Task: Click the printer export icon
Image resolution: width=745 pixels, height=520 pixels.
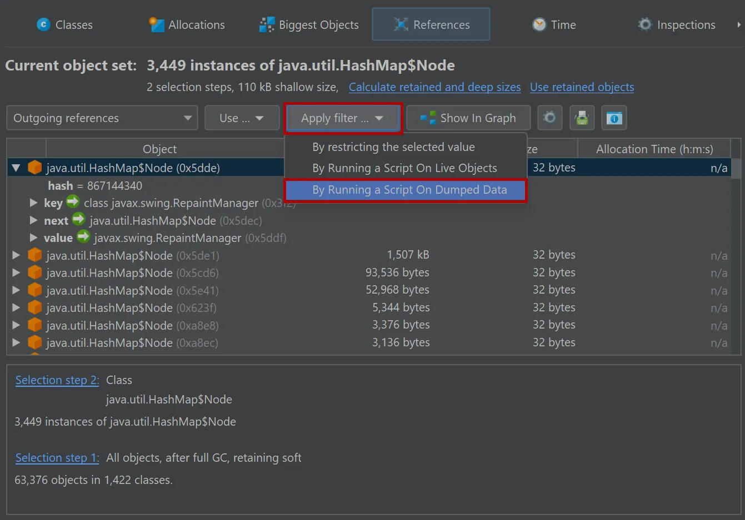Action: tap(582, 118)
